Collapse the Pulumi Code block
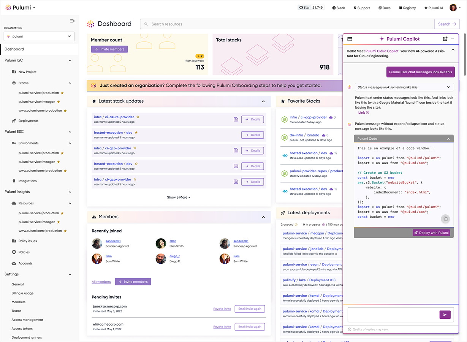The image size is (467, 342). coord(449,139)
